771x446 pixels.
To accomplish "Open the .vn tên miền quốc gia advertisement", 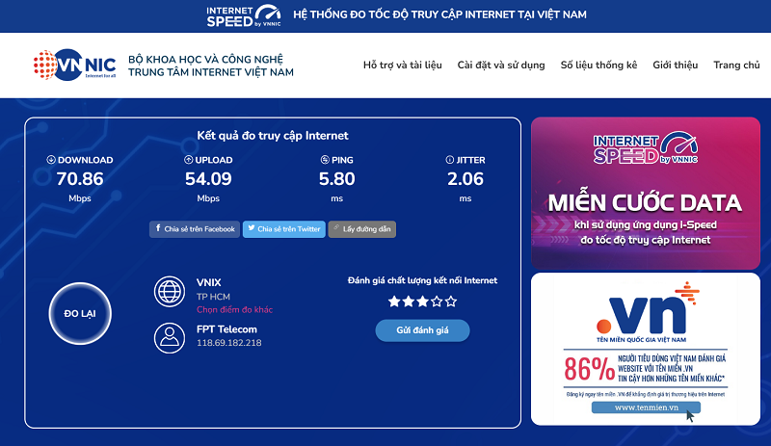I will [646, 349].
